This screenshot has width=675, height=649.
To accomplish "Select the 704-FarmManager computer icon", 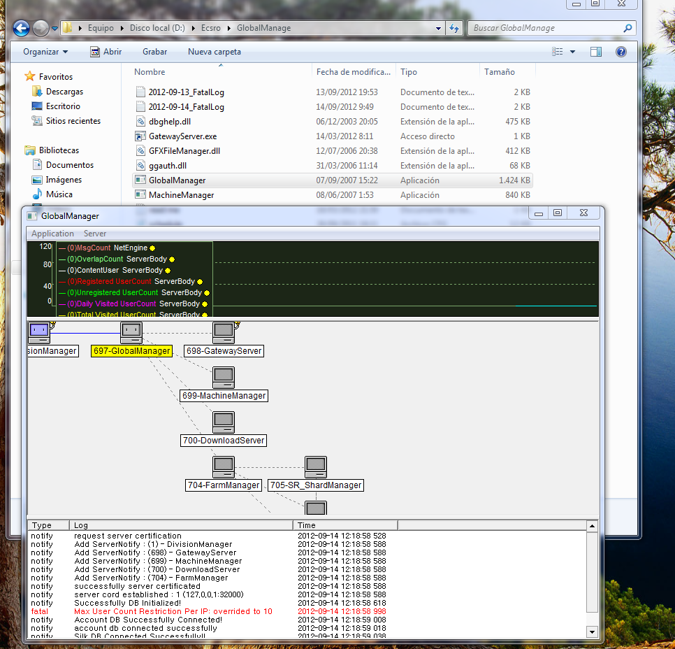I will pos(224,467).
